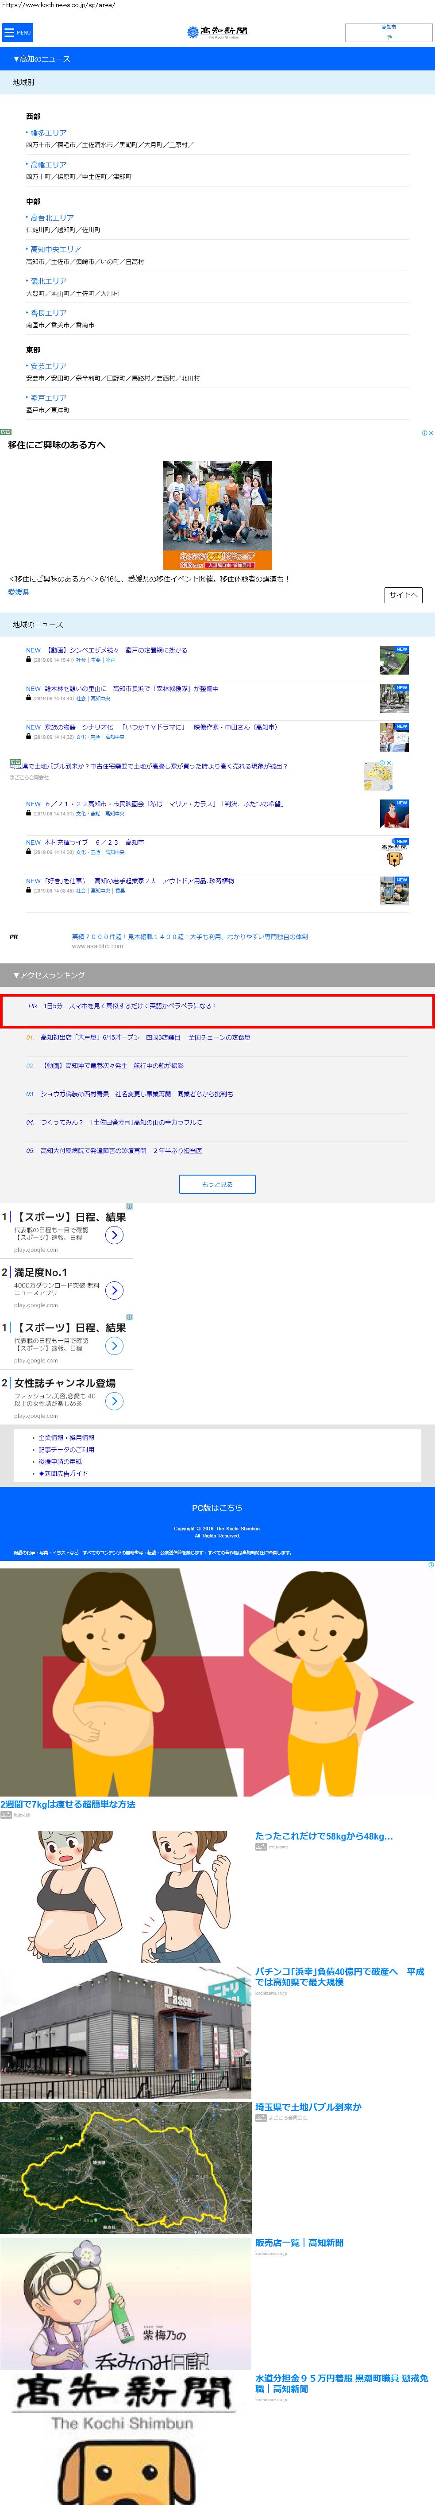The image size is (435, 2515).
Task: Open 満足度No.1 news app ad
Action: [41, 1272]
